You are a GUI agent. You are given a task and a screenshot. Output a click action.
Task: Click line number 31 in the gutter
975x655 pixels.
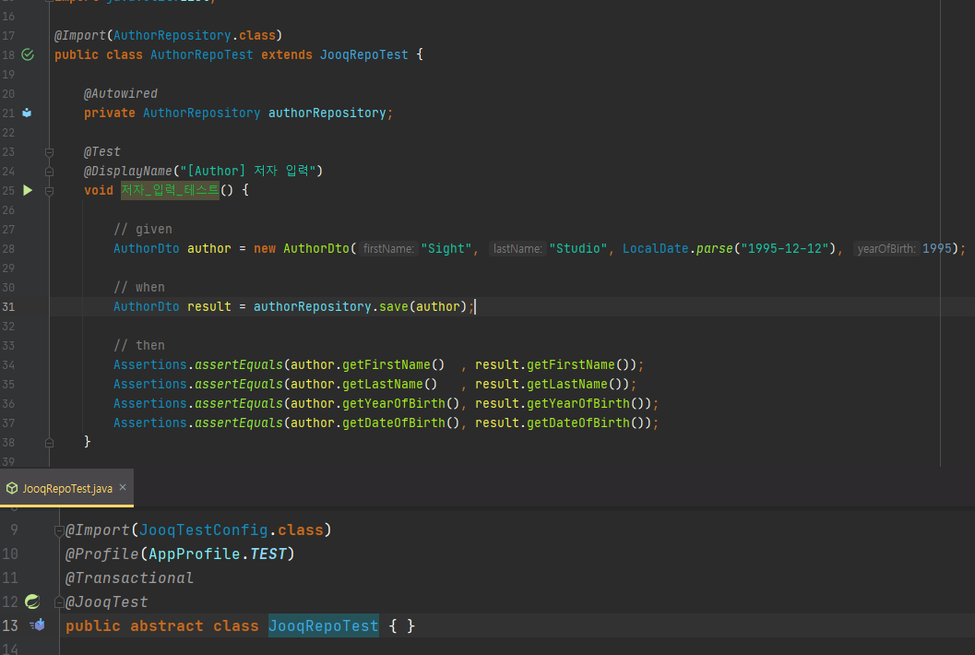coord(8,306)
